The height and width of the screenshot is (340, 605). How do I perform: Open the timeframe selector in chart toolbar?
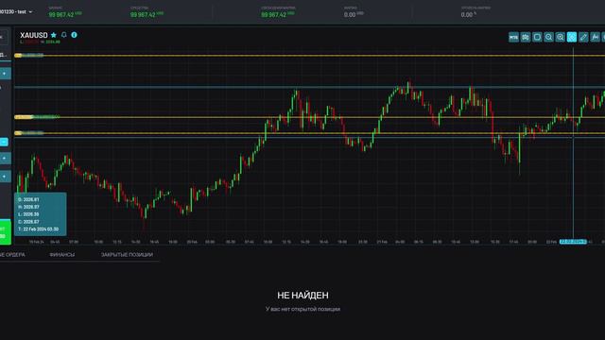[513, 37]
